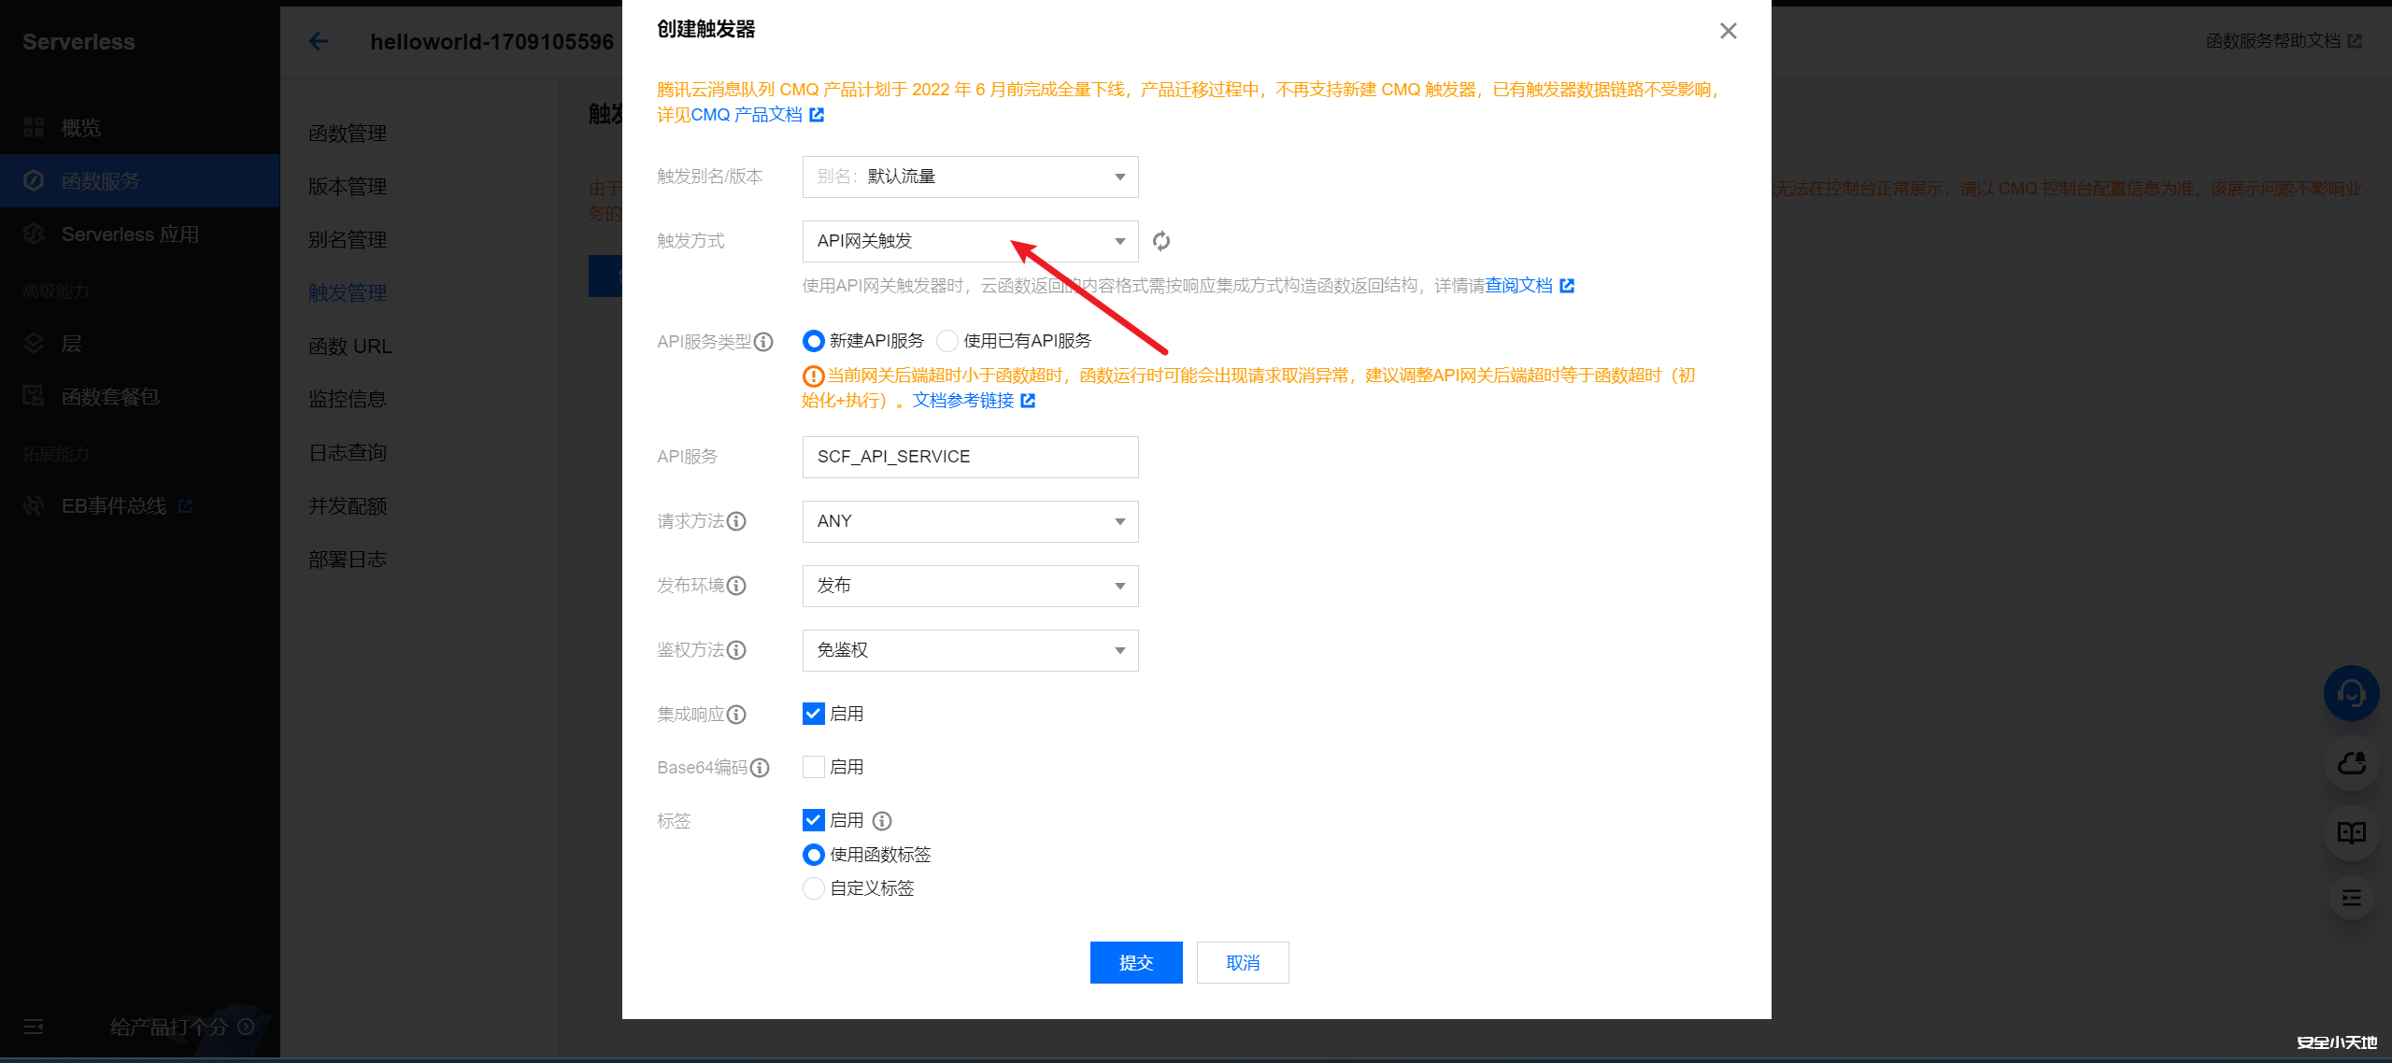
Task: Open the documentation book icon on right edge
Action: [2352, 834]
